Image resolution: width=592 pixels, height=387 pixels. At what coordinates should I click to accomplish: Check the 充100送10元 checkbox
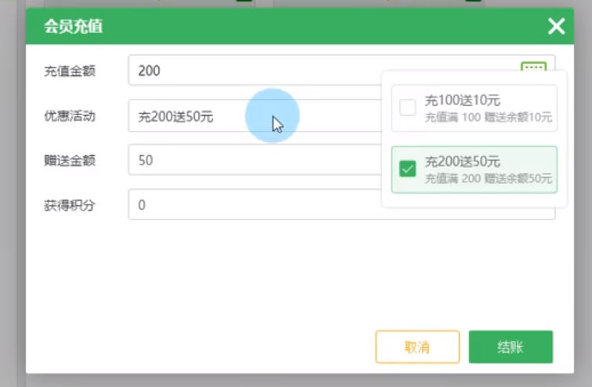pyautogui.click(x=407, y=108)
